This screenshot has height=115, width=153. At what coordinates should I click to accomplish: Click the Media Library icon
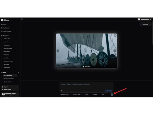[2, 31]
